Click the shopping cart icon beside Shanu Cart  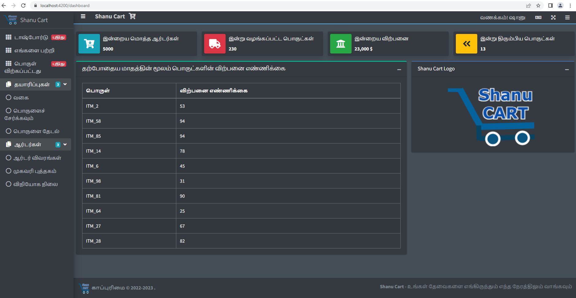coord(132,16)
